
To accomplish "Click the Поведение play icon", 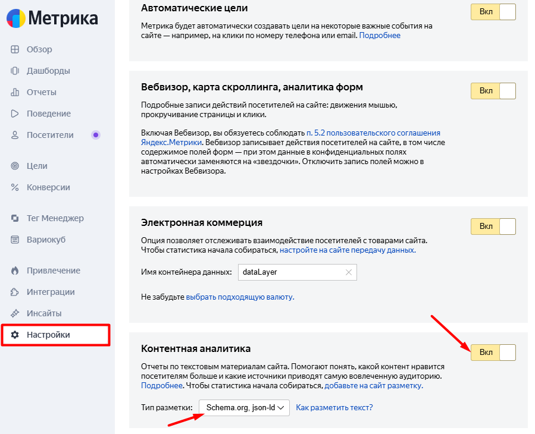I will click(x=15, y=114).
